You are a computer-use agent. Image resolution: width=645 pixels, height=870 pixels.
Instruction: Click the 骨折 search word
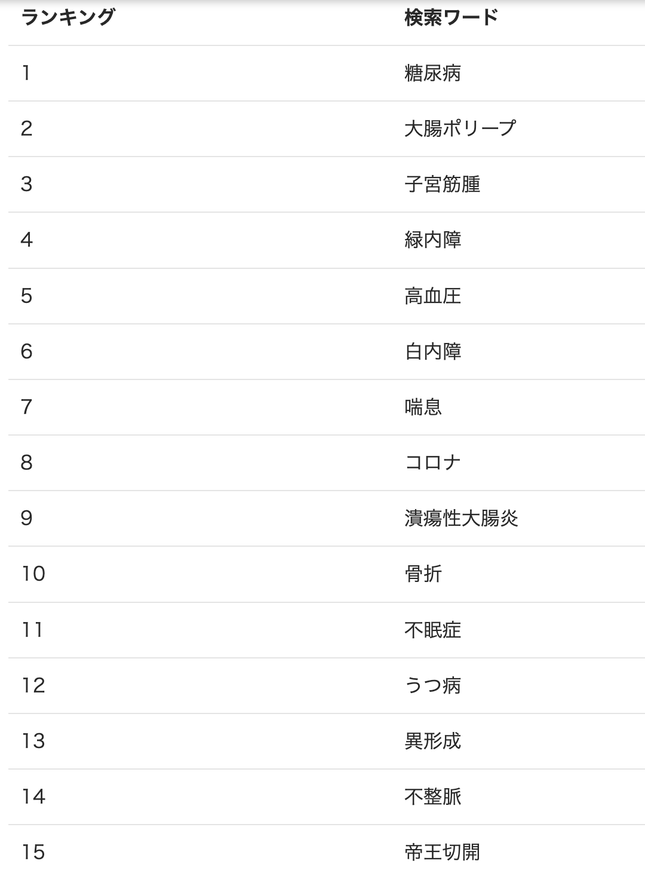(x=423, y=574)
